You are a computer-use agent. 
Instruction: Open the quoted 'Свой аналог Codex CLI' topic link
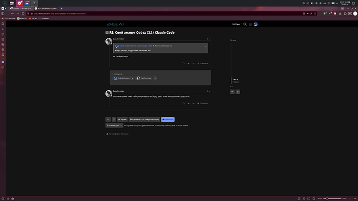[135, 46]
